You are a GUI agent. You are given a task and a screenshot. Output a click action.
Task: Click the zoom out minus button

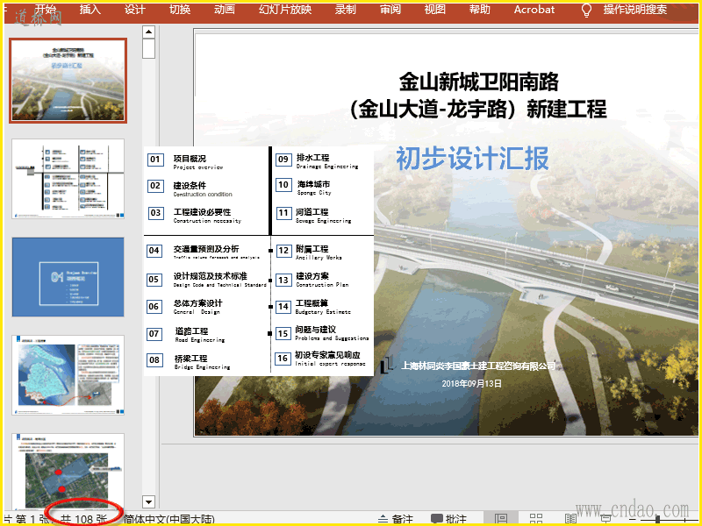click(x=634, y=519)
